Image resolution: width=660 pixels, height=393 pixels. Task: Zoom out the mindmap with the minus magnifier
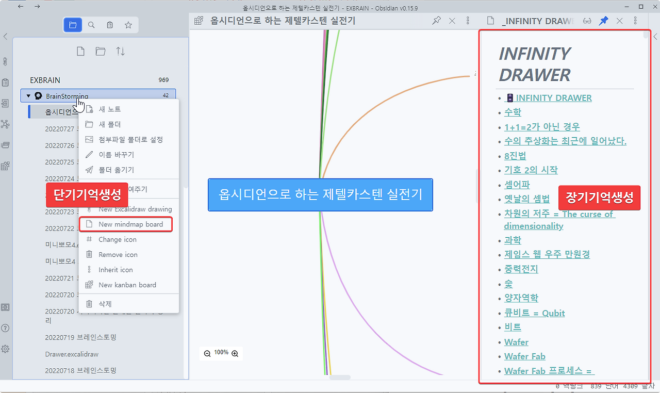point(207,353)
